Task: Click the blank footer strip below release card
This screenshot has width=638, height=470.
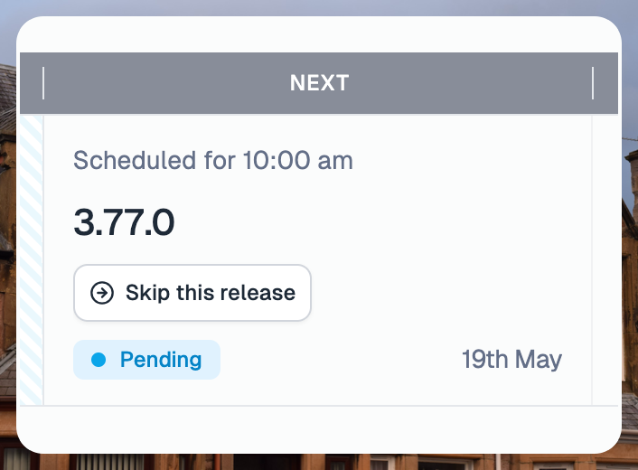Action: [x=319, y=428]
